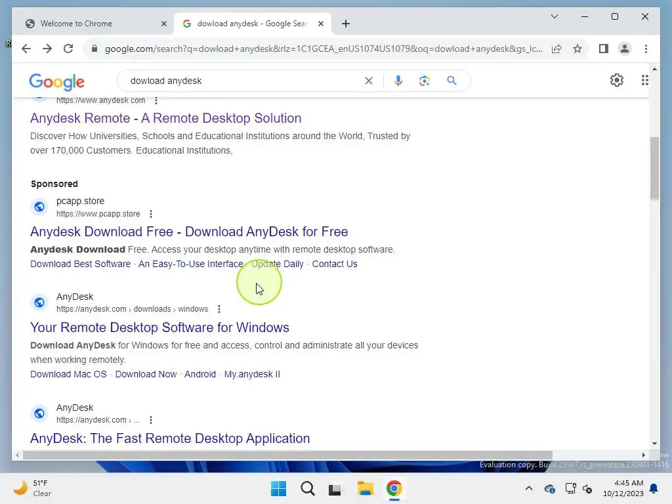
Task: Clear the search box text
Action: pos(369,81)
